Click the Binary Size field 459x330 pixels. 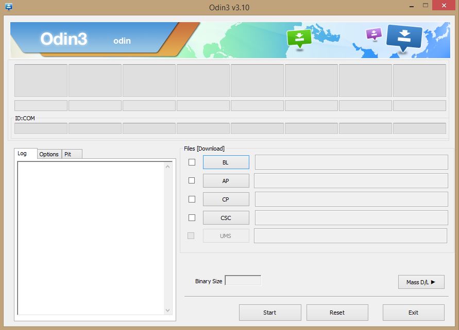tap(243, 280)
